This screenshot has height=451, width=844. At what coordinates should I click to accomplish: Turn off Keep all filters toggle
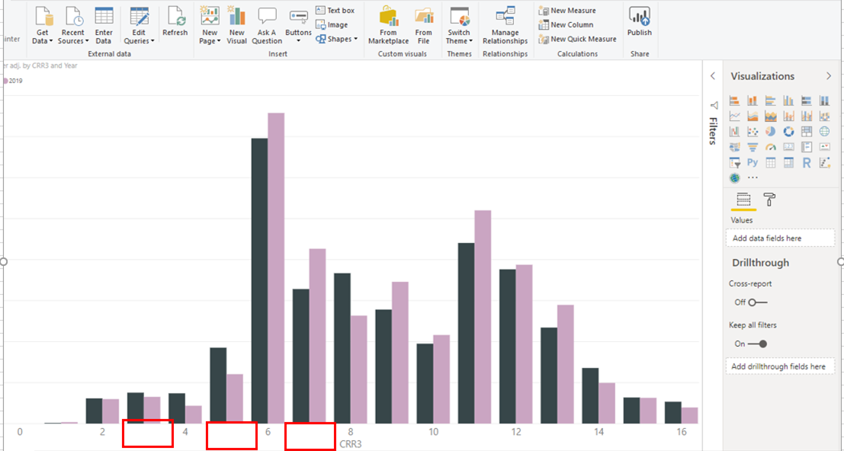click(x=757, y=344)
